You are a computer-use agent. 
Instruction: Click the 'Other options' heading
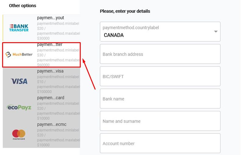[x=23, y=6]
